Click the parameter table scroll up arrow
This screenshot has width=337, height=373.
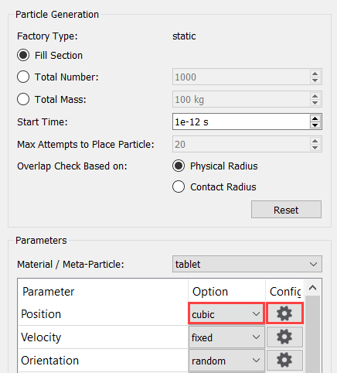pos(312,288)
